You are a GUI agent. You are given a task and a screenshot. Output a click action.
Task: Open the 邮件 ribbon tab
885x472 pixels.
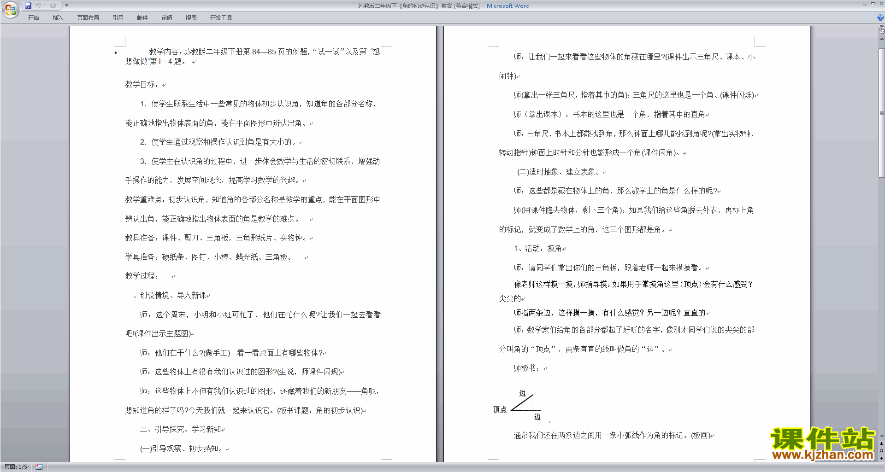(x=142, y=18)
